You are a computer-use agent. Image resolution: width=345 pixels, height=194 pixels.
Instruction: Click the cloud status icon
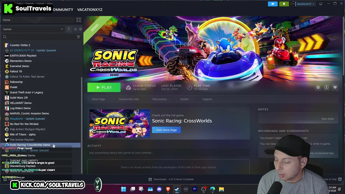click(x=128, y=87)
